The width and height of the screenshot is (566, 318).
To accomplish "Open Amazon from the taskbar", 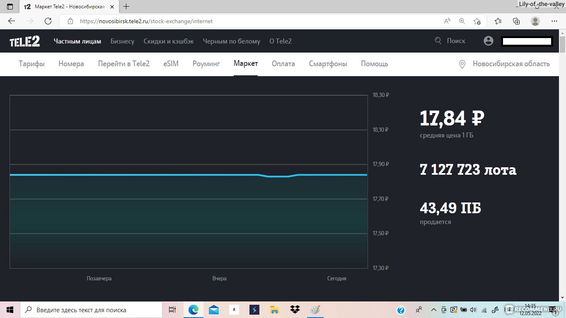I will coord(234,310).
